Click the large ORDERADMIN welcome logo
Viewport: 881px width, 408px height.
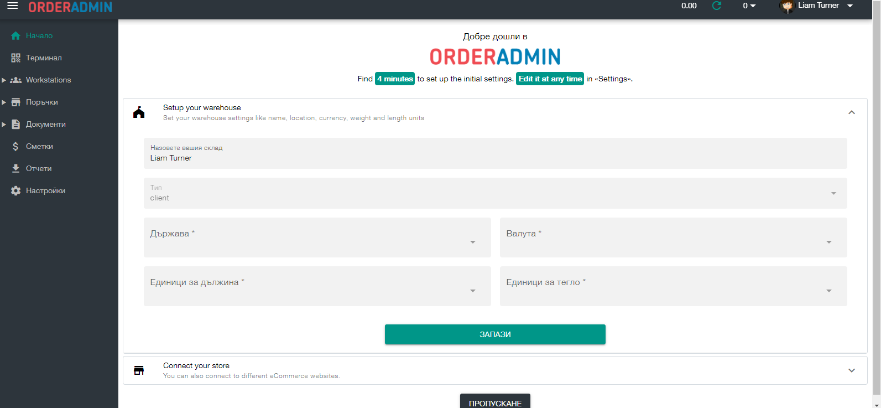click(495, 56)
